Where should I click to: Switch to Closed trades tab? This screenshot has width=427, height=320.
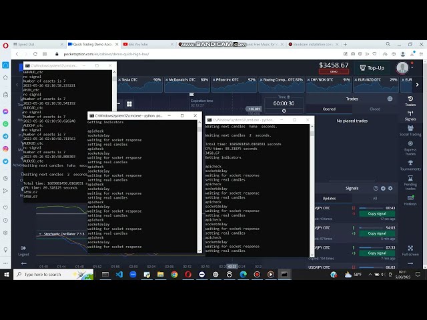coord(375,109)
